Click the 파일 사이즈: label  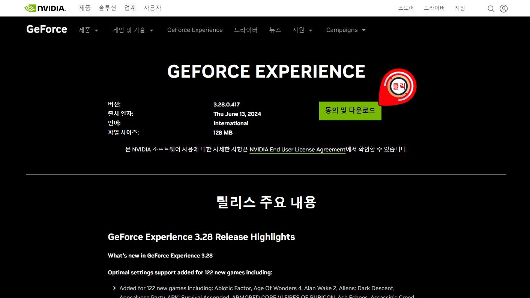click(x=123, y=132)
